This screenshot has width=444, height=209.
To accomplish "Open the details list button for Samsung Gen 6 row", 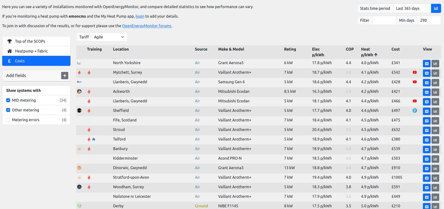I will click(x=427, y=83).
